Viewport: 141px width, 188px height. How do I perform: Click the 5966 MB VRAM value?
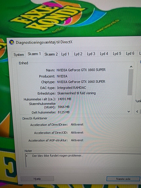[x=63, y=107]
